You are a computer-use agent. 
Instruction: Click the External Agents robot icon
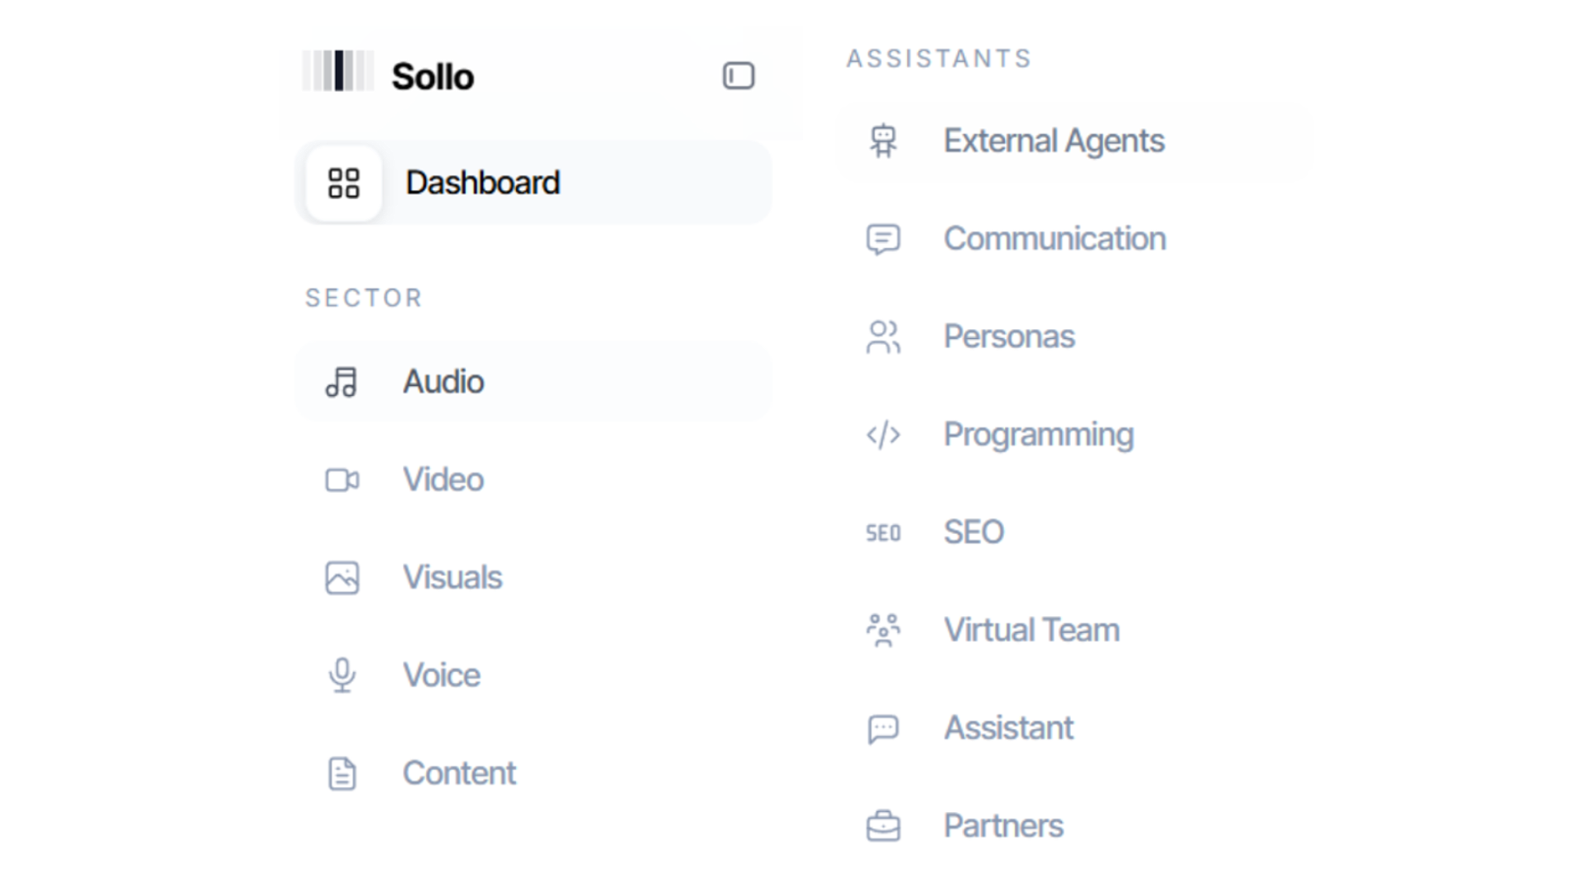[x=882, y=141]
